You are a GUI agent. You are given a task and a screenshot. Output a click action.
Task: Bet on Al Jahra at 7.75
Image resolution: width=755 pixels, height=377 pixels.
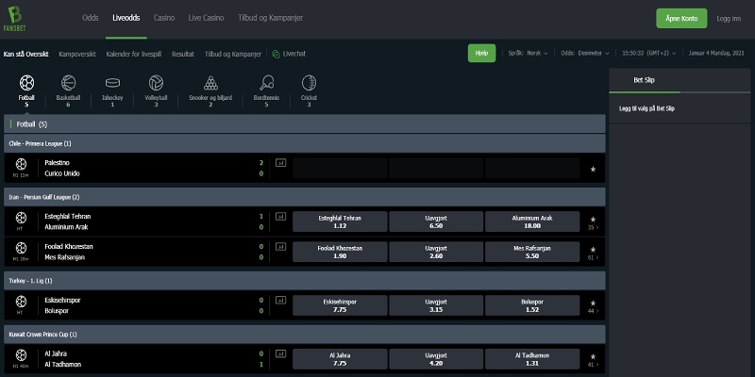click(340, 359)
